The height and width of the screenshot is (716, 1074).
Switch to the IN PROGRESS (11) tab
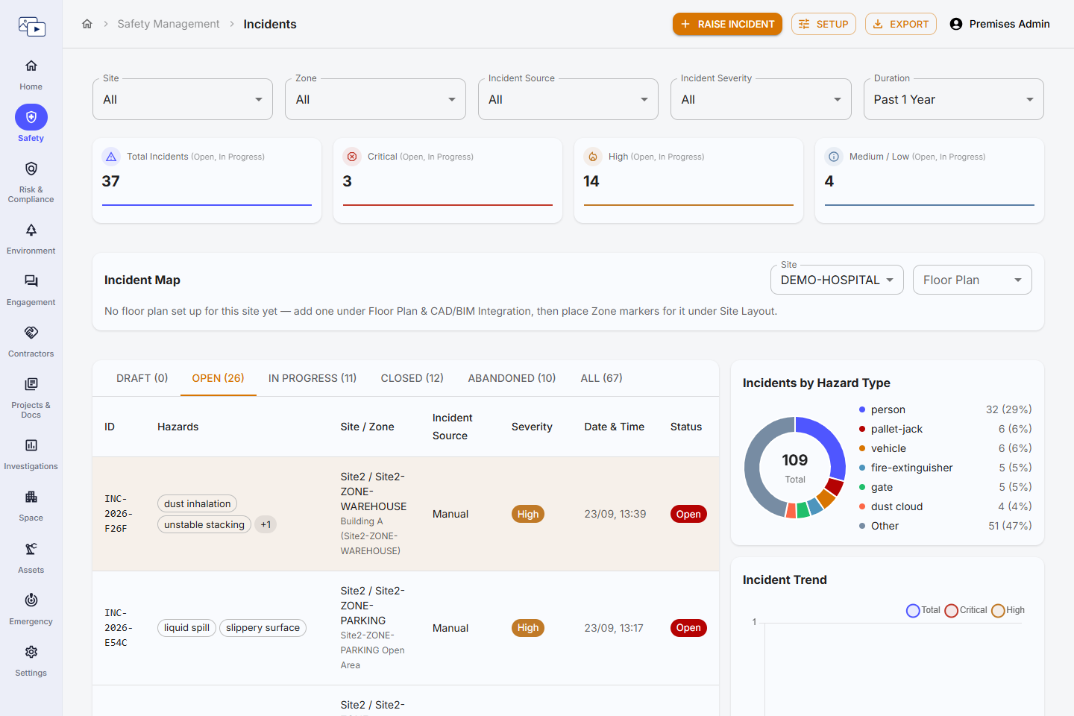313,378
